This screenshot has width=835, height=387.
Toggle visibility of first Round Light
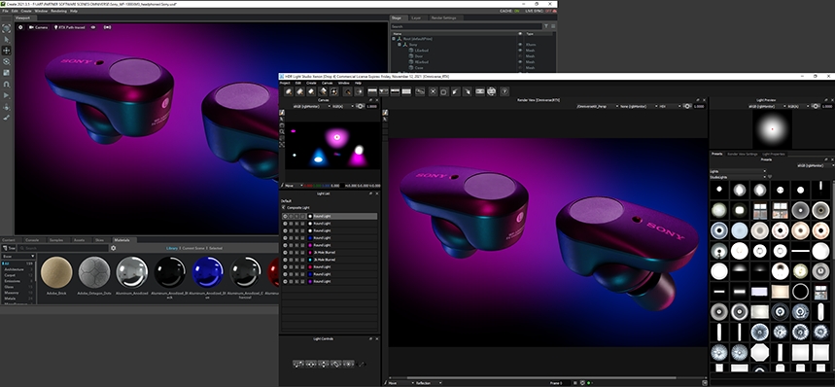click(285, 216)
